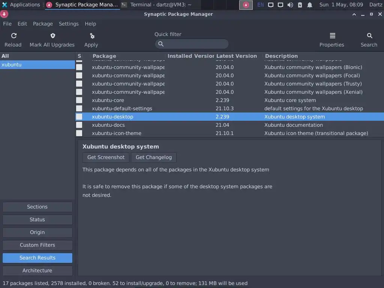Viewport: 384px width, 288px height.
Task: Click the Mark All Upgrades shield icon
Action: pos(52,36)
